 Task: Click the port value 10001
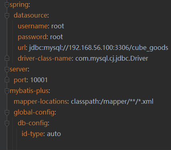39,80
